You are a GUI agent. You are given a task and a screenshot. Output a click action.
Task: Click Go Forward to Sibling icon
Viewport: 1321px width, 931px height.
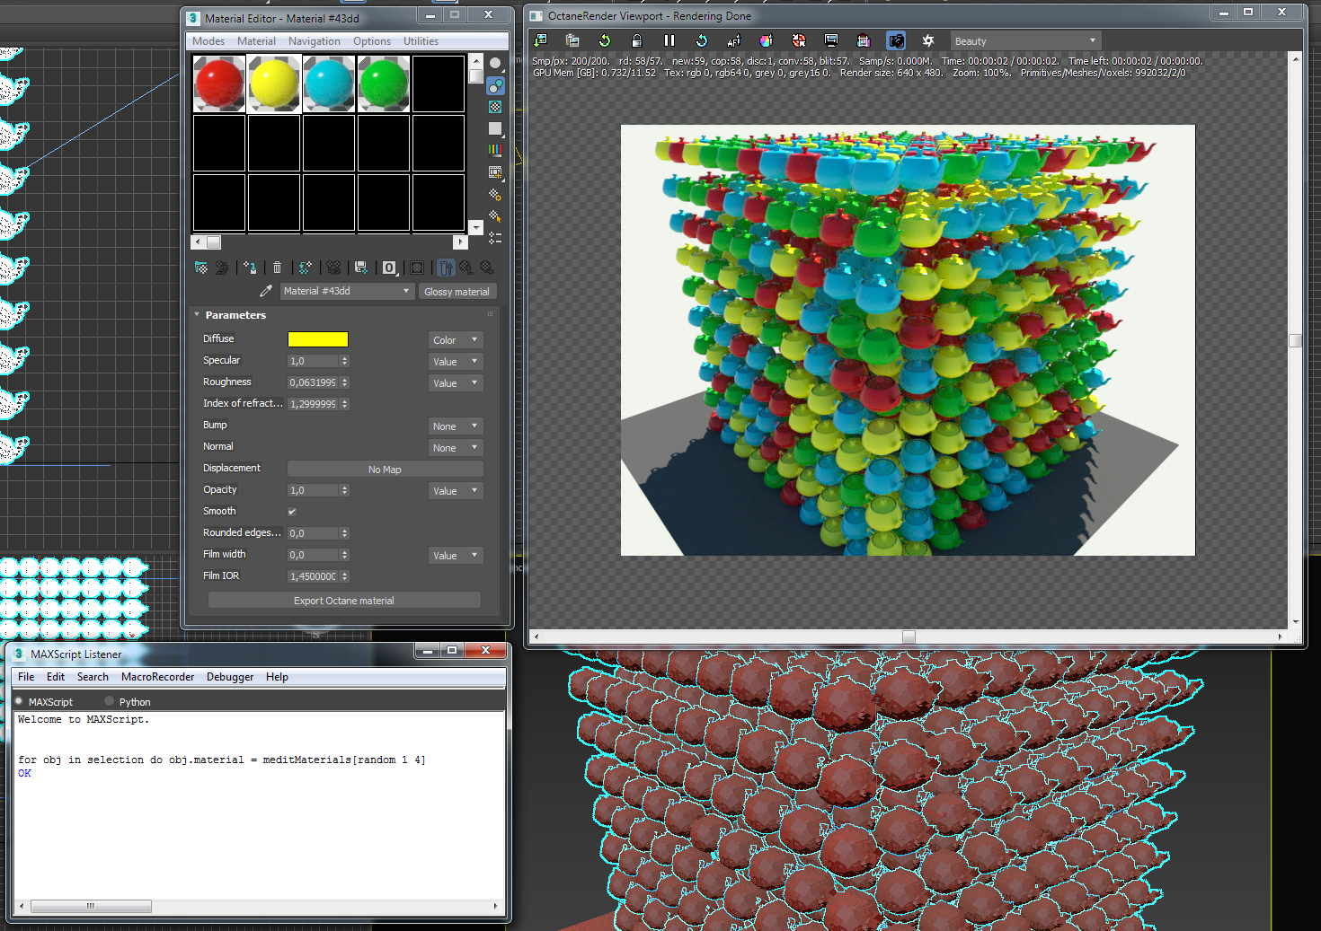click(487, 268)
